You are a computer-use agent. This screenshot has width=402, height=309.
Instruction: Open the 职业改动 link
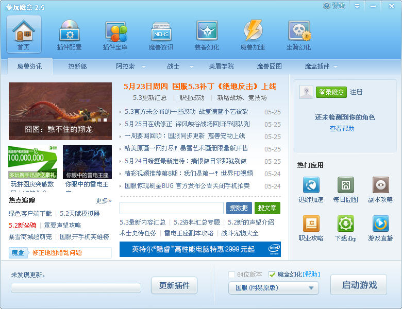pyautogui.click(x=192, y=98)
